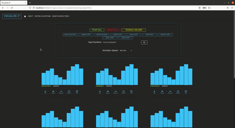This screenshot has height=128, width=235.
Task: Click the page vertical scrollbar
Action: click(234, 44)
